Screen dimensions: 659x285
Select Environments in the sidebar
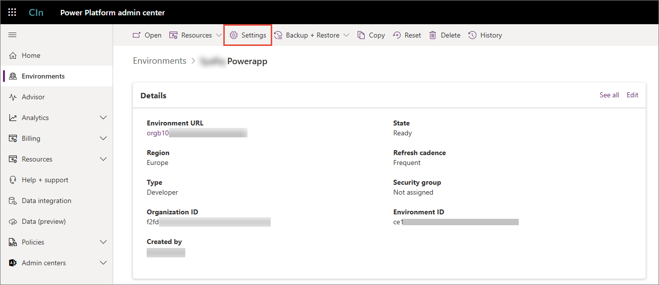56,76
